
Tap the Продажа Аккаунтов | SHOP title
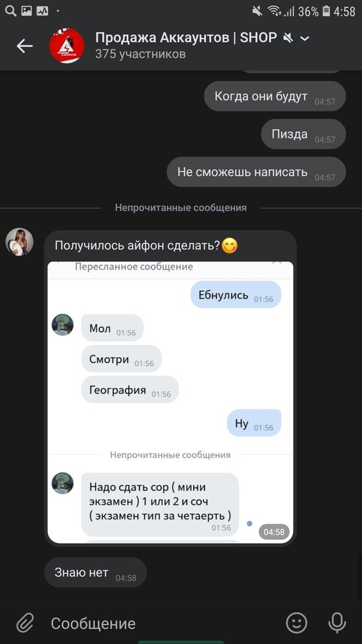pos(186,38)
